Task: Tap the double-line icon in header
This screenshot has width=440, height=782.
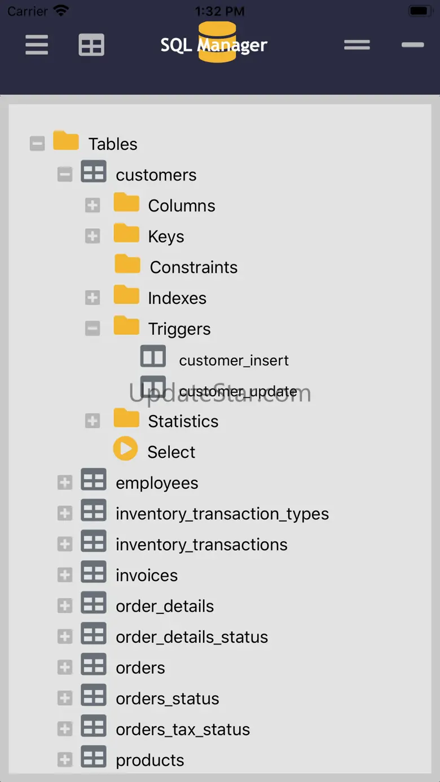Action: [x=357, y=45]
